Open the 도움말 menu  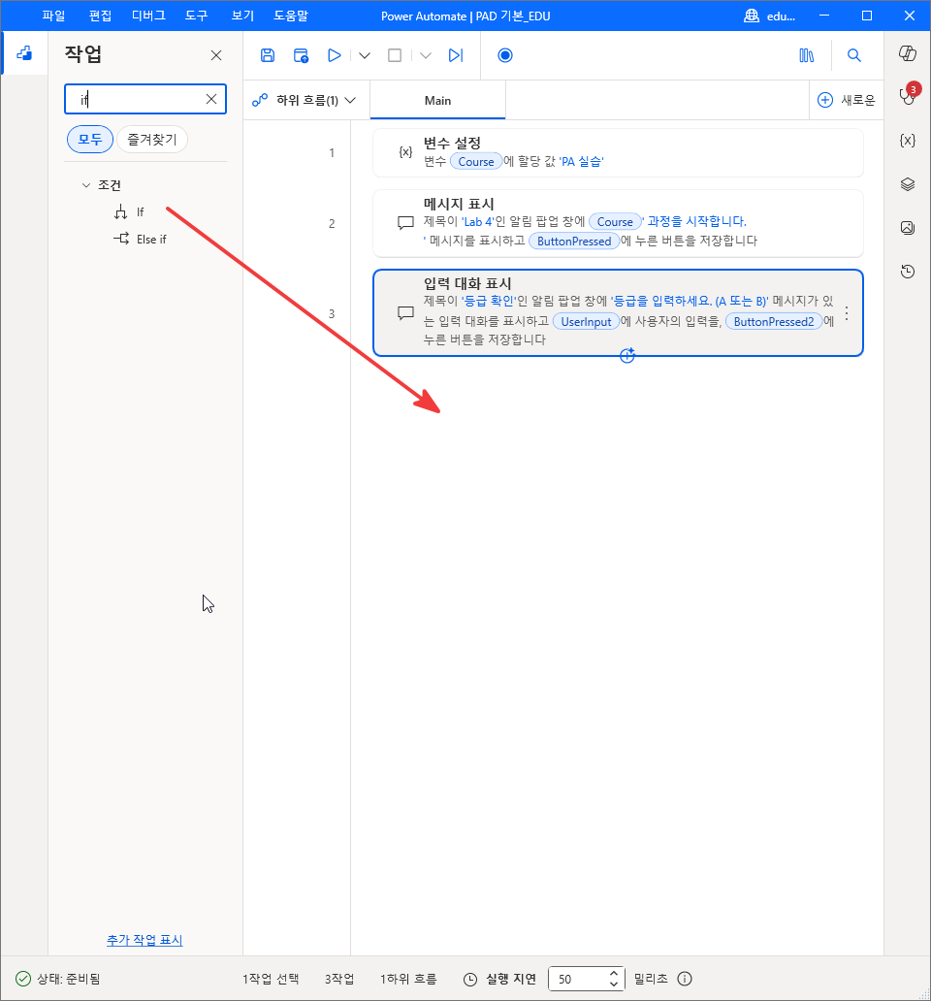pos(291,16)
